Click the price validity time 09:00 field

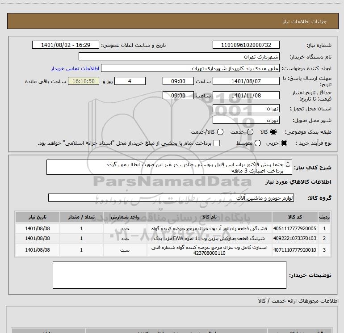pos(178,95)
